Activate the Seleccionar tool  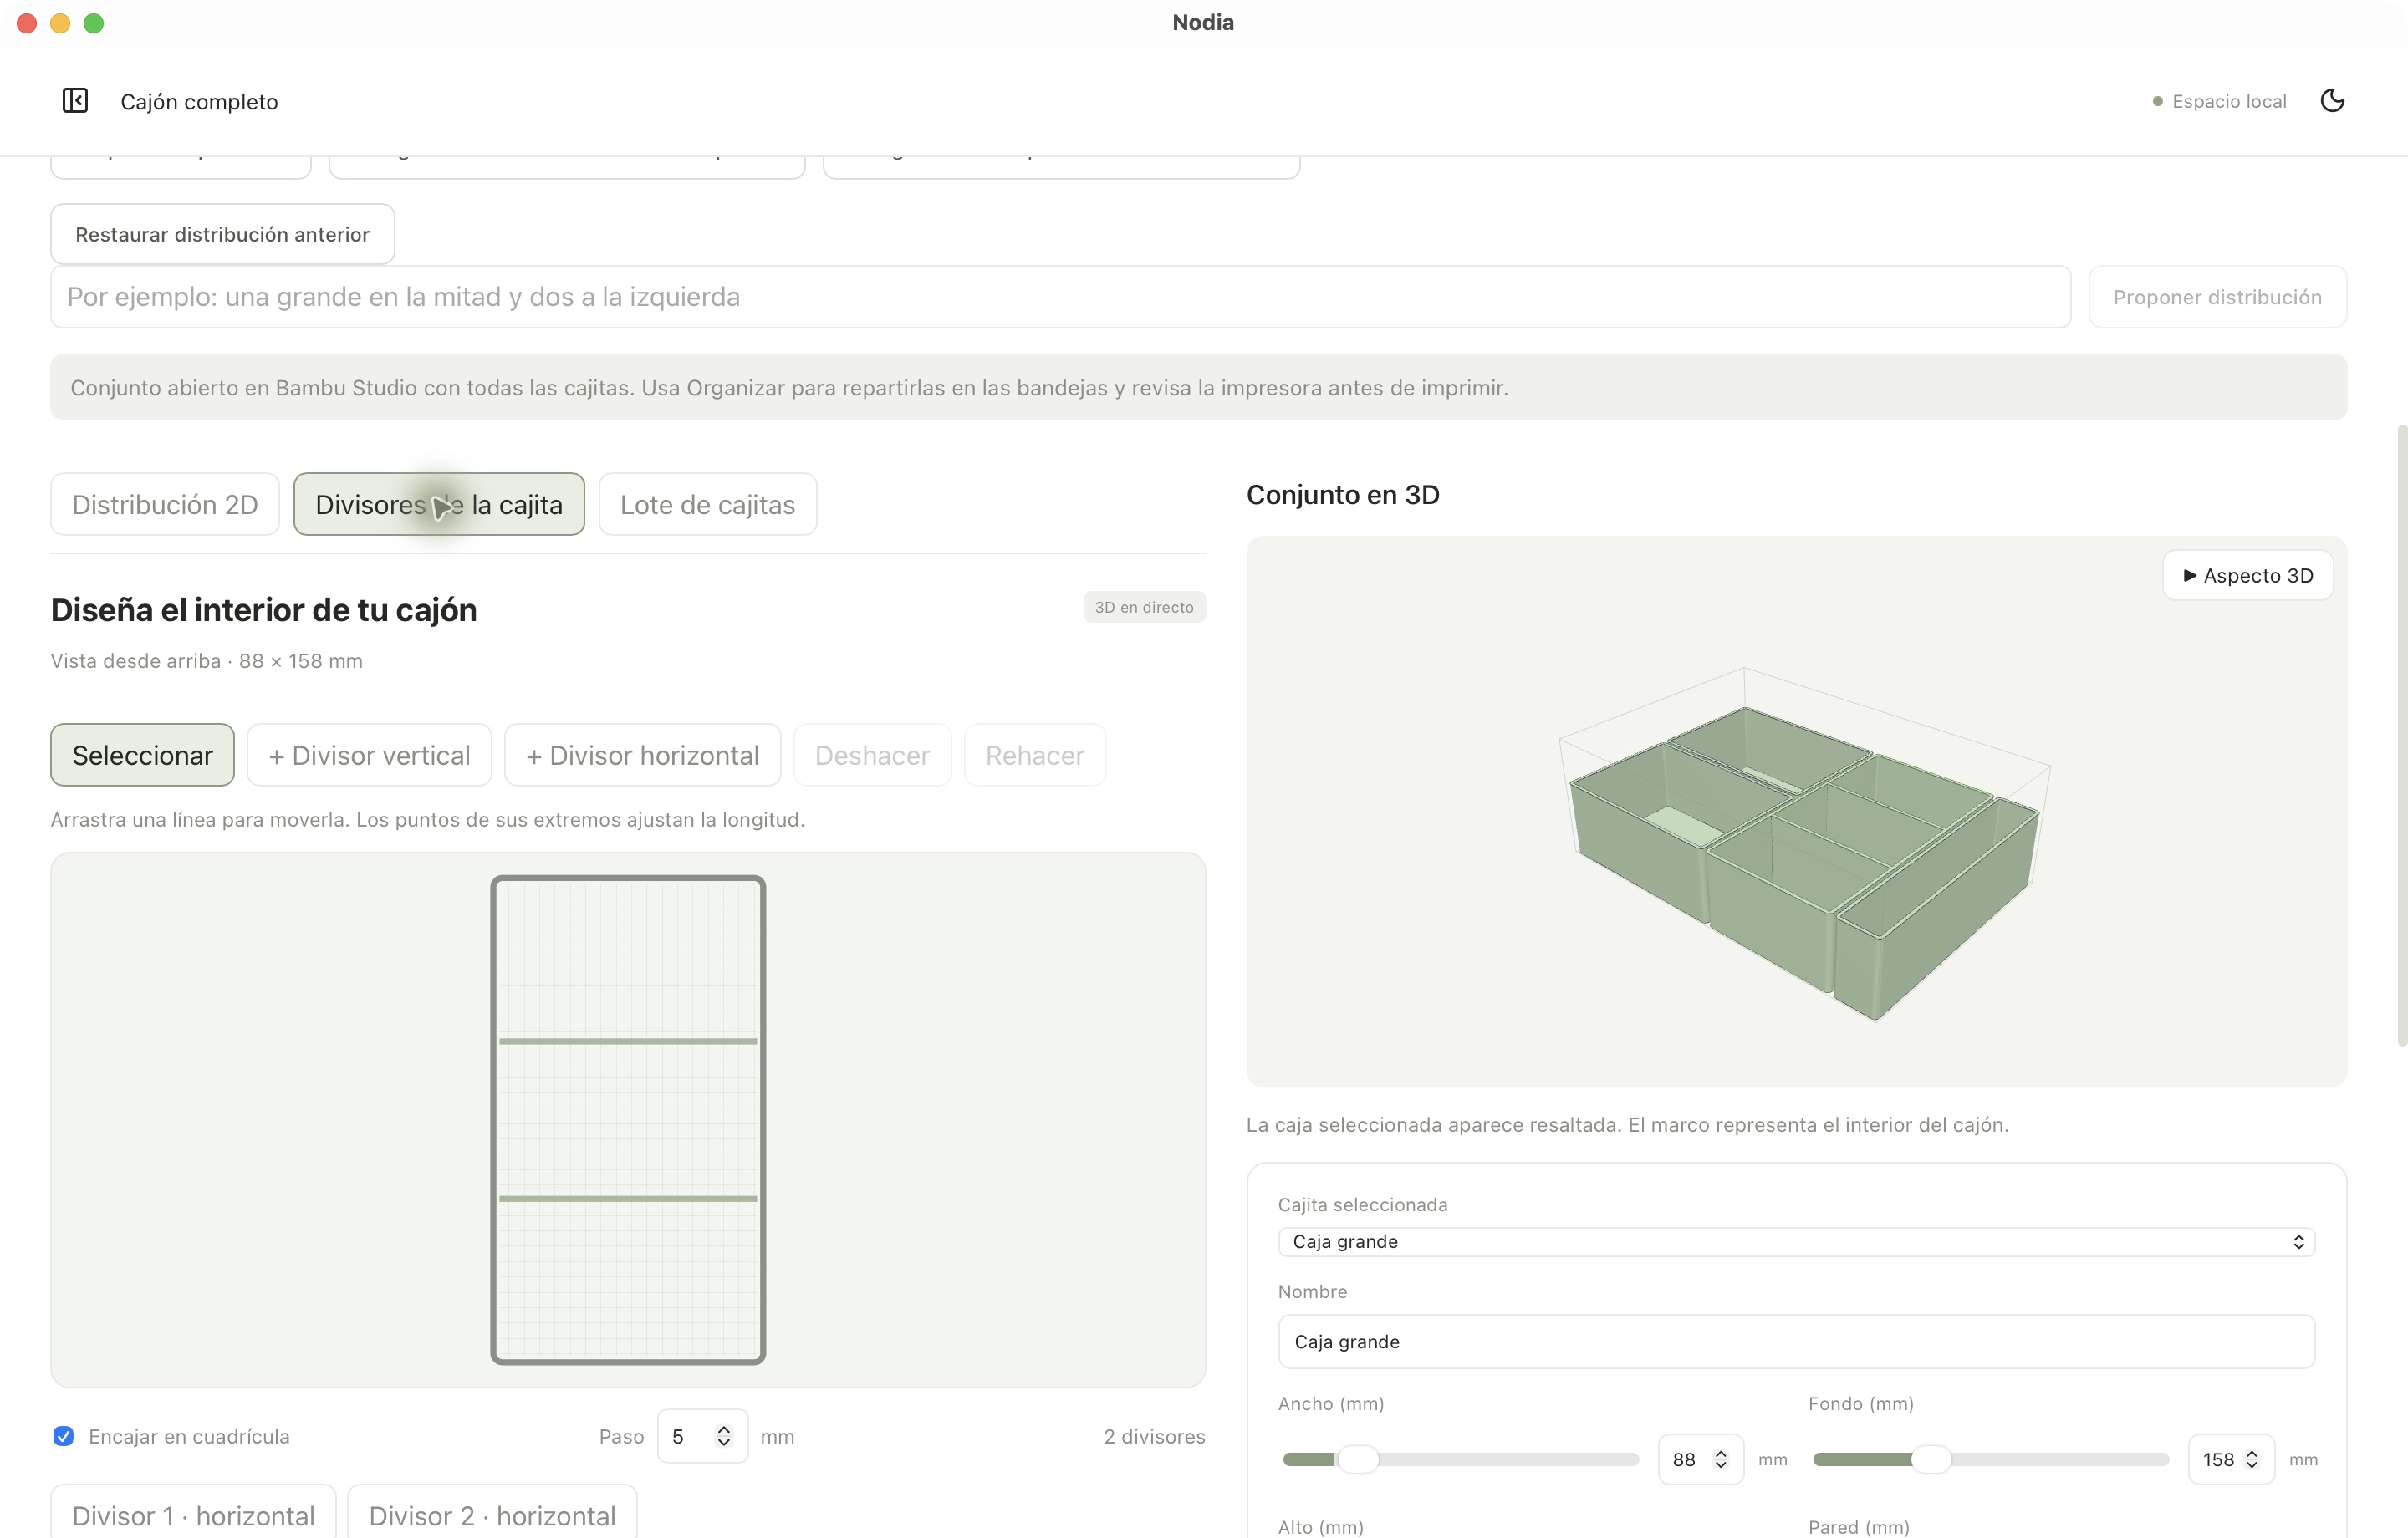[x=142, y=755]
